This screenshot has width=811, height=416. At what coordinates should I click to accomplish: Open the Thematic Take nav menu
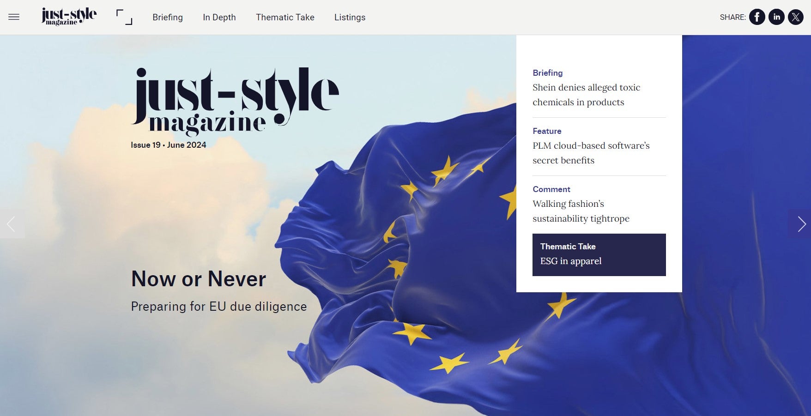(x=285, y=17)
